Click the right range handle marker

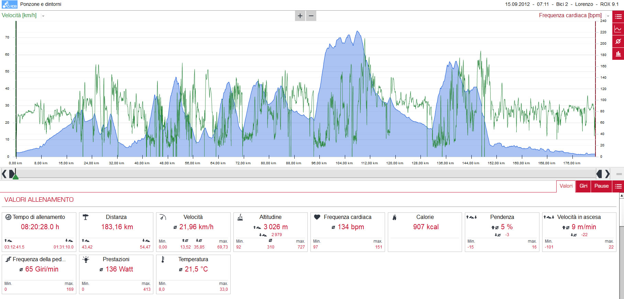click(599, 174)
